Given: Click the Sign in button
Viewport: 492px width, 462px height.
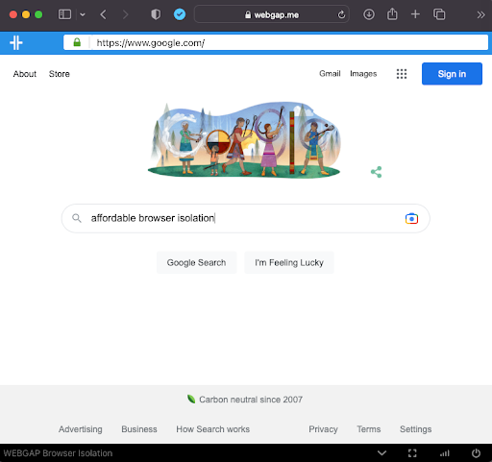Looking at the screenshot, I should click(452, 74).
